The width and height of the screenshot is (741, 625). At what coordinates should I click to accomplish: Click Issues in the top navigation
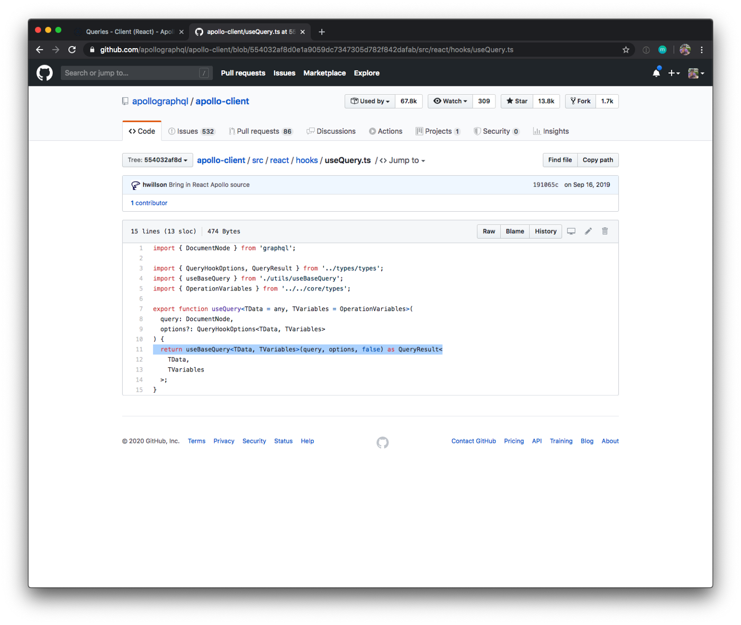pos(284,73)
